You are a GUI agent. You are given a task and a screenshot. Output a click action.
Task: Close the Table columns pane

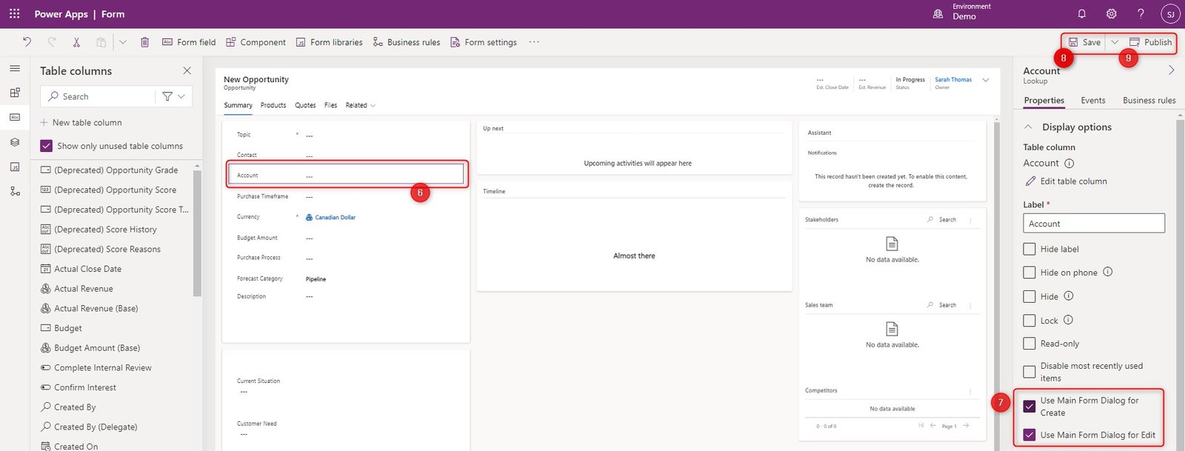[187, 70]
